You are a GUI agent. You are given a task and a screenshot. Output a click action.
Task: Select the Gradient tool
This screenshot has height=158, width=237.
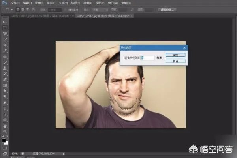[x=5, y=85]
